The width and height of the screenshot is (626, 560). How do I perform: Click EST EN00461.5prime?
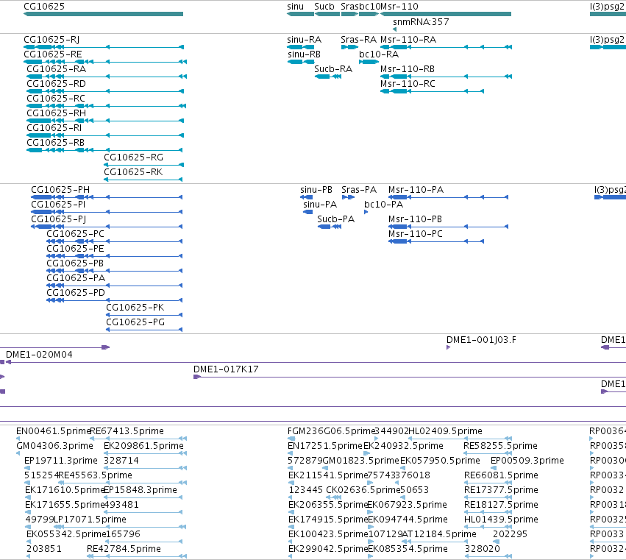click(18, 439)
